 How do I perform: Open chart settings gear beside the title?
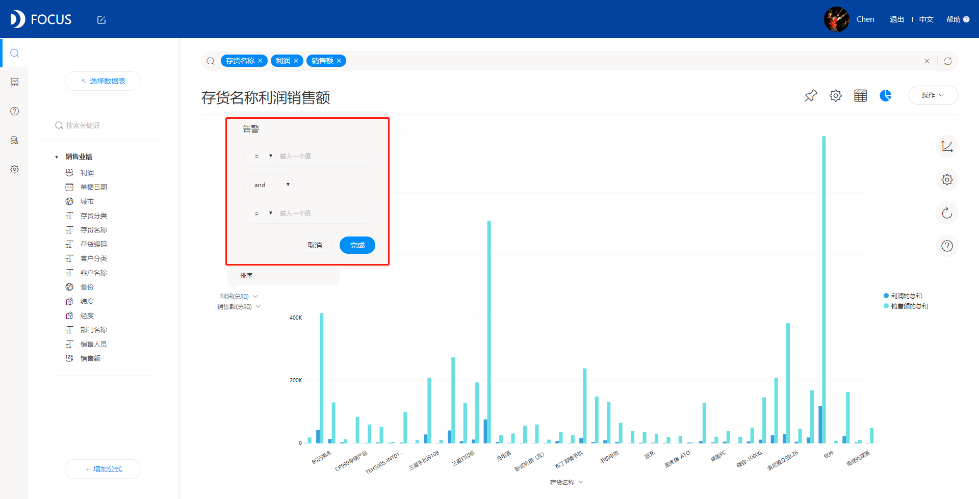click(836, 95)
